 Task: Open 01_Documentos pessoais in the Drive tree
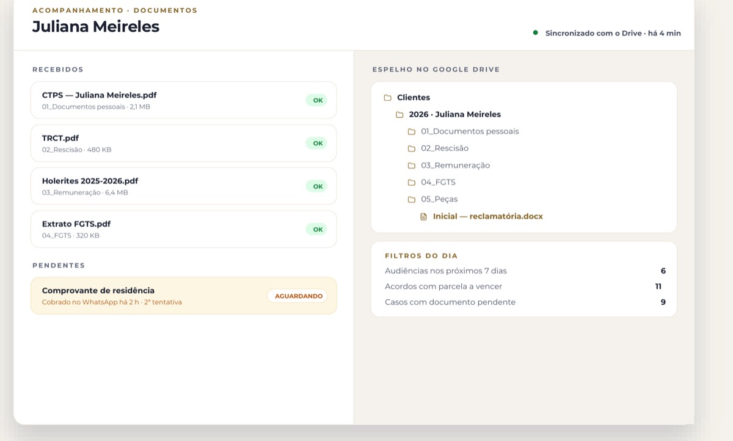tap(470, 131)
